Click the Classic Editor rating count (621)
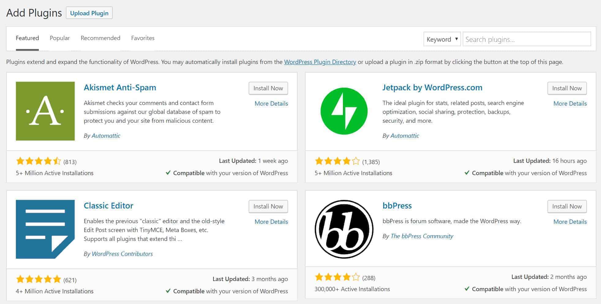 (70, 280)
